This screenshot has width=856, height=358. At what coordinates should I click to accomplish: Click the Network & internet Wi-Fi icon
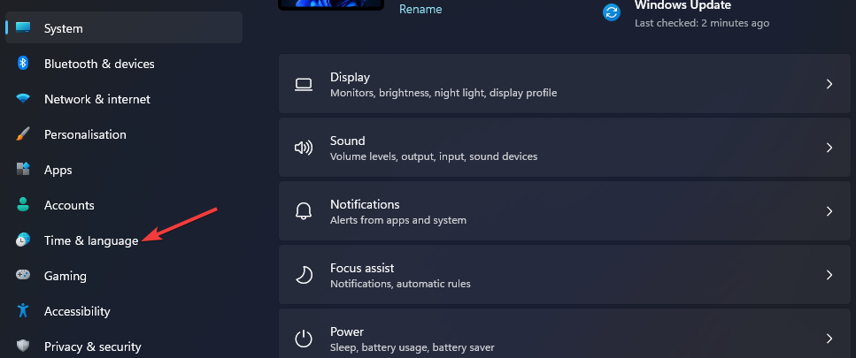[23, 99]
